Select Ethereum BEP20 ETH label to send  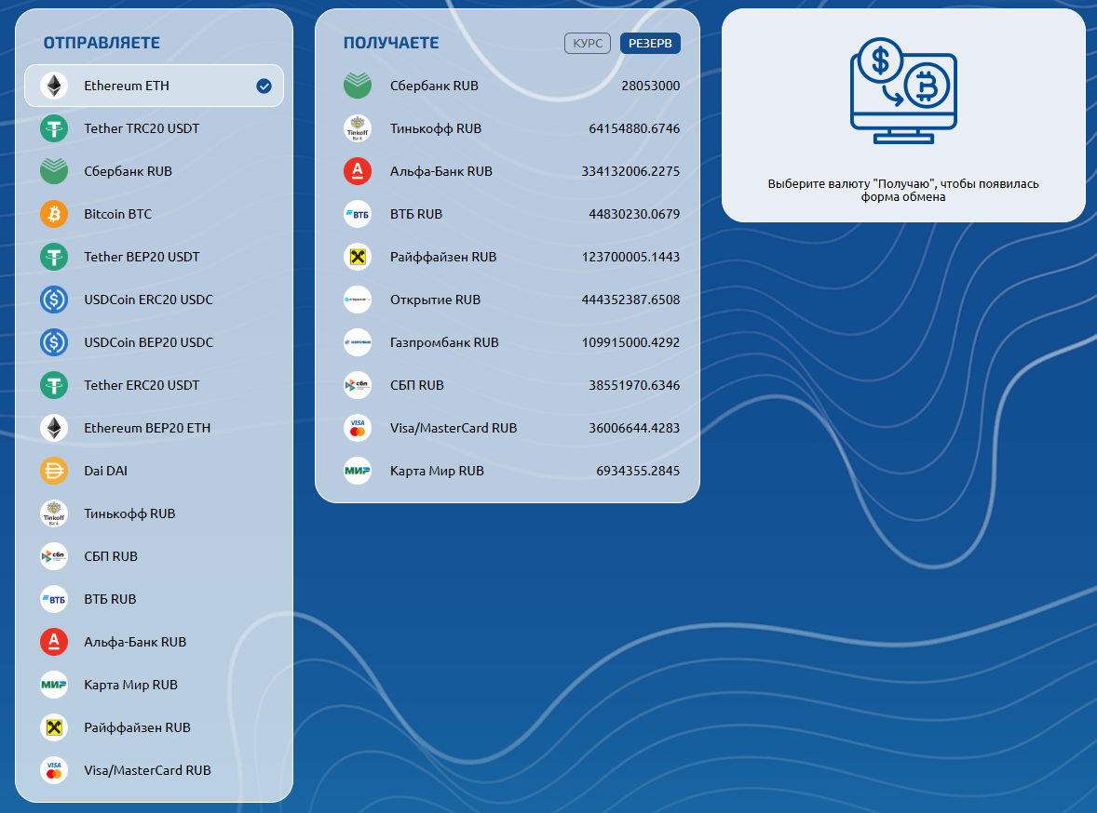point(147,428)
